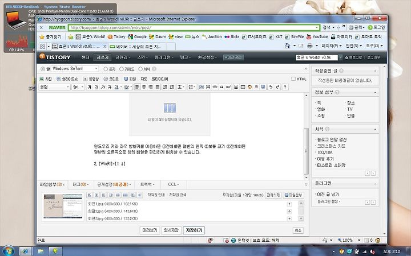Screen dimensions: 411x256
Task: Open the 글관리 menu in Tistory header
Action: 122,57
